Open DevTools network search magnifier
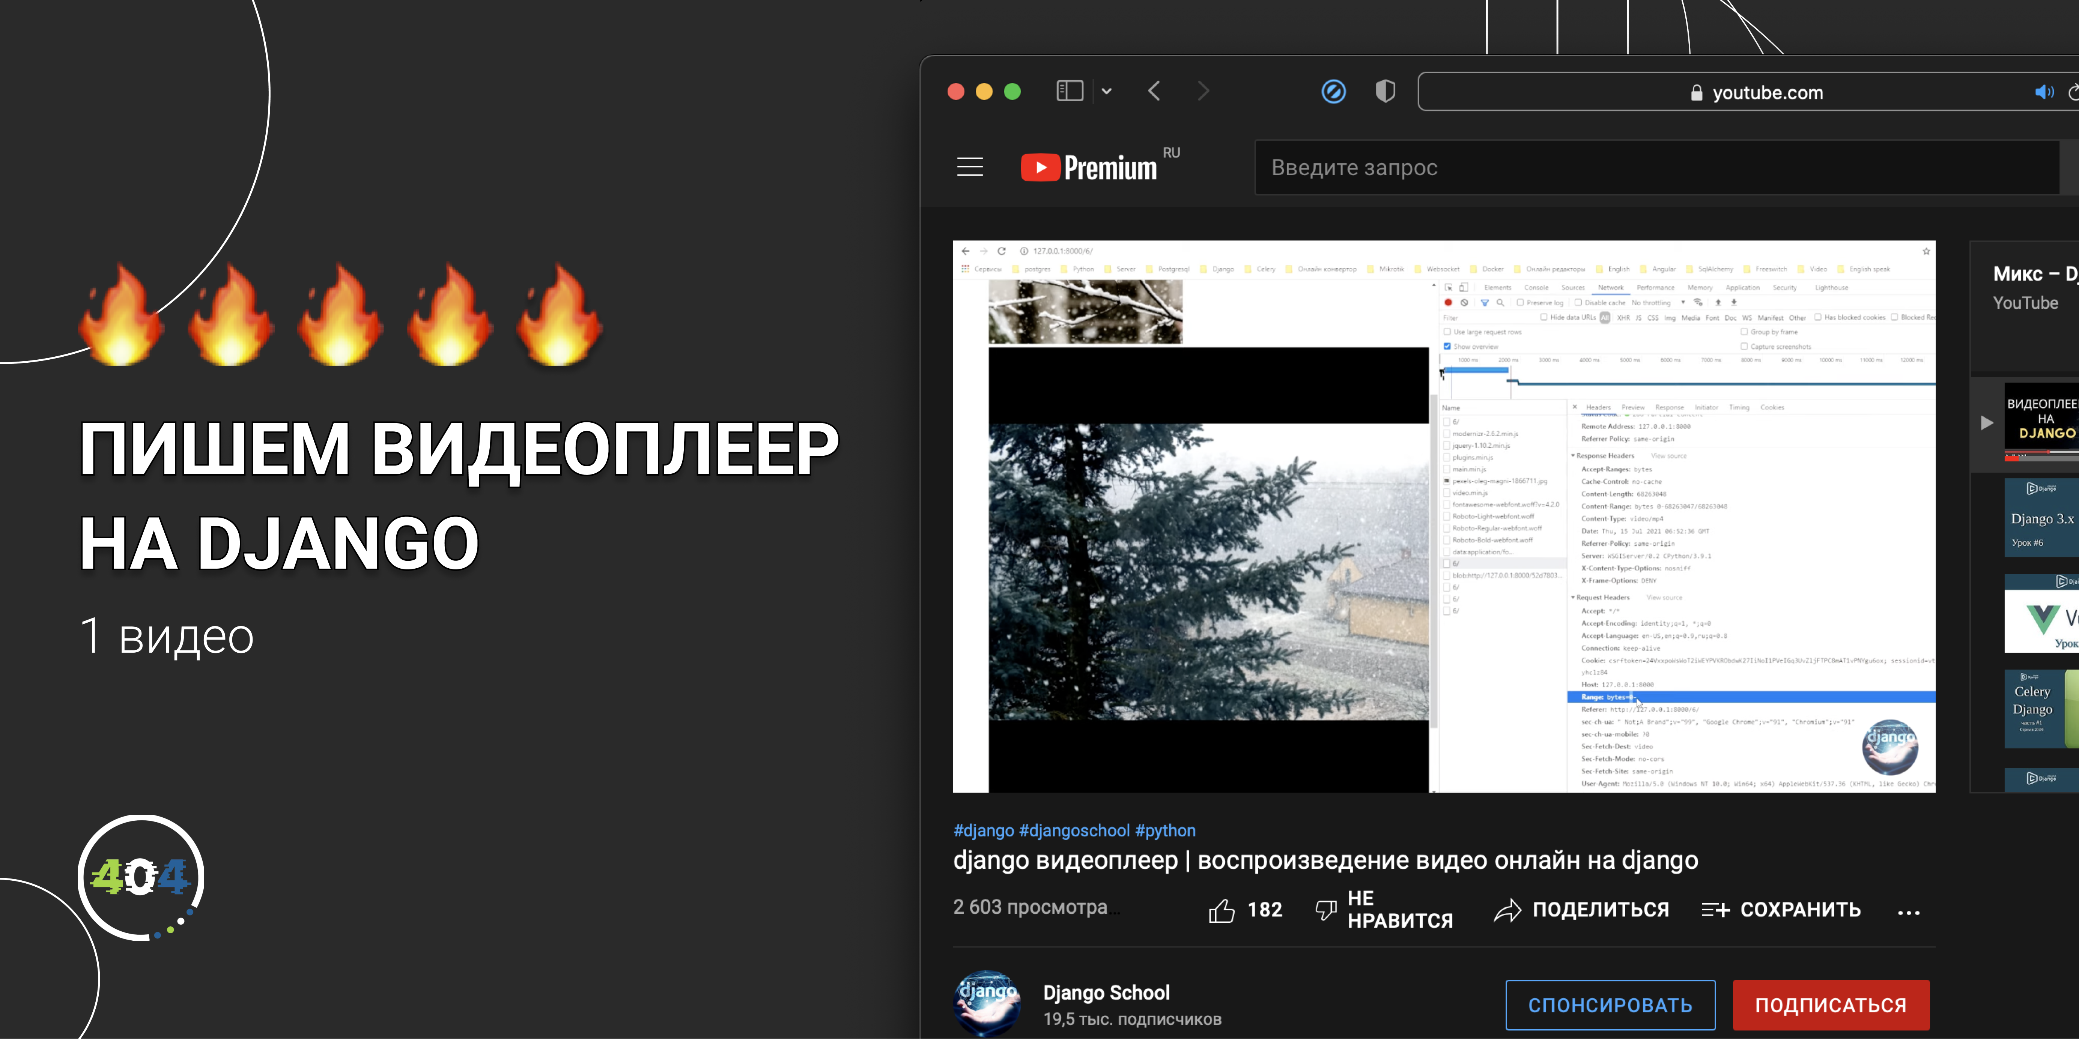 (1500, 302)
